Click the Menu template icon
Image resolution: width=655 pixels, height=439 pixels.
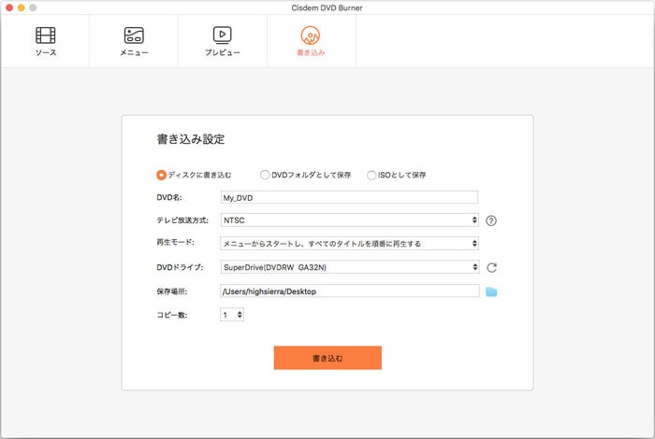coord(134,35)
